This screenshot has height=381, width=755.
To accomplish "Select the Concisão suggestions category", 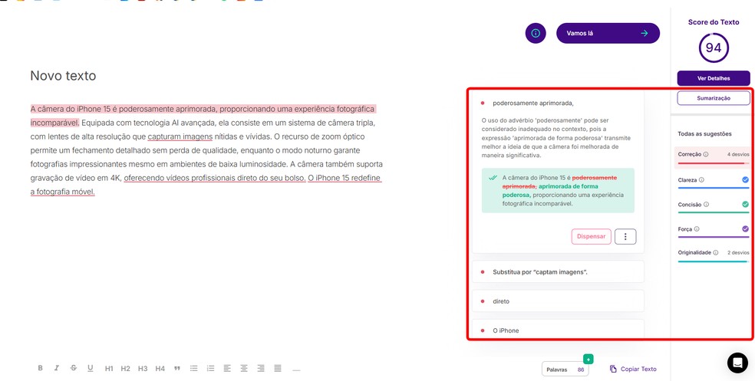I will pyautogui.click(x=713, y=206).
